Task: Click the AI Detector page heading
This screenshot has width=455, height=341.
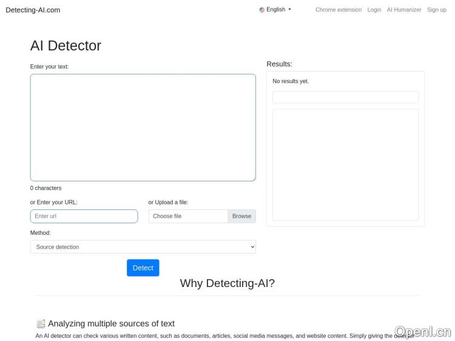Action: [66, 46]
